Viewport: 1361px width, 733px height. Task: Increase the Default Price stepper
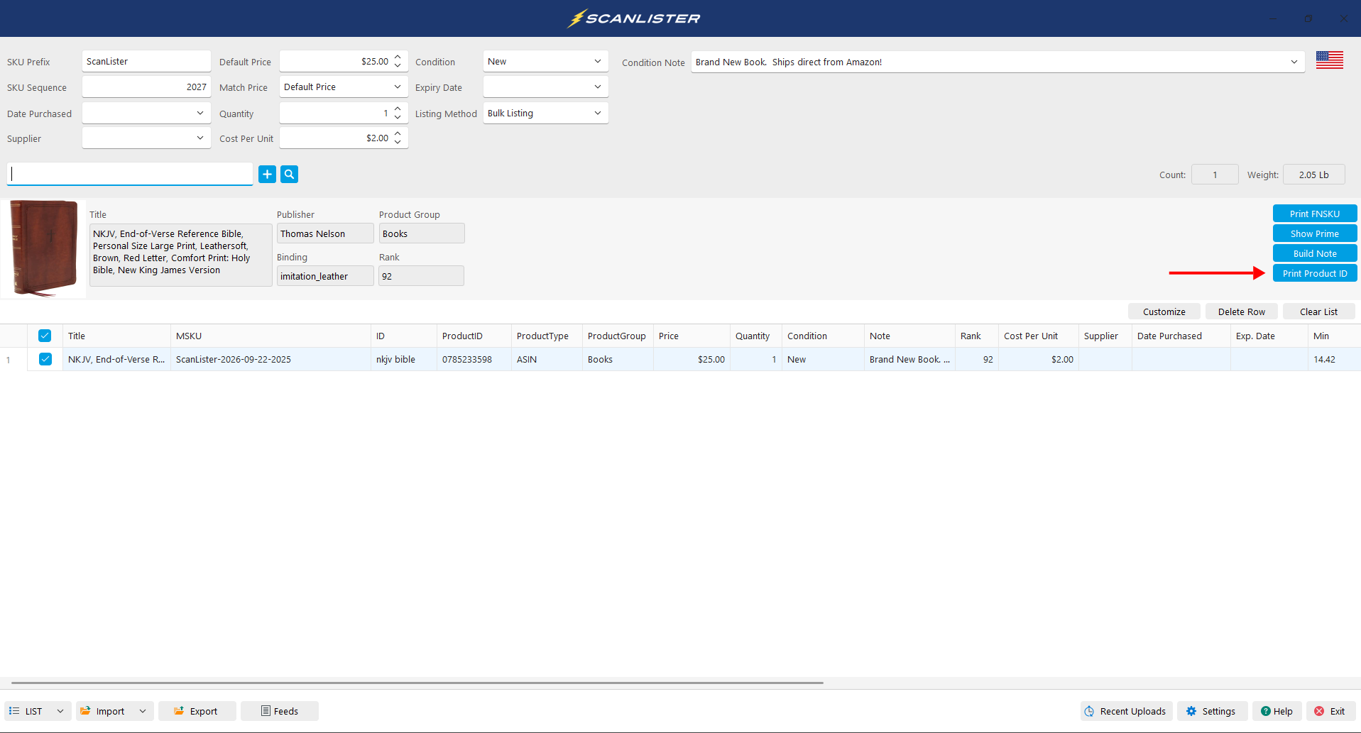click(x=398, y=57)
